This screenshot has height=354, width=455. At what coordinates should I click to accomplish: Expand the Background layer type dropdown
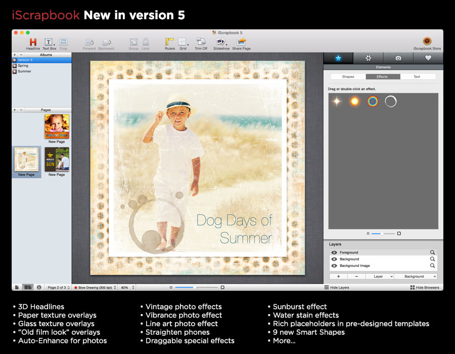[416, 277]
